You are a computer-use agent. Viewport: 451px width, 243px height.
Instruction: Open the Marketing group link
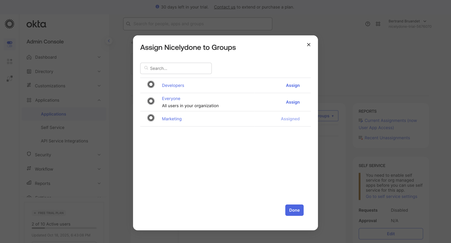point(172,119)
